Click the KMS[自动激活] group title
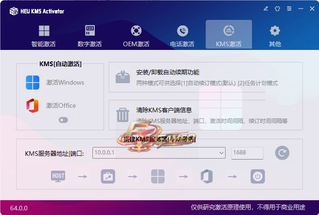Image resolution: width=319 pixels, height=215 pixels. tap(61, 64)
